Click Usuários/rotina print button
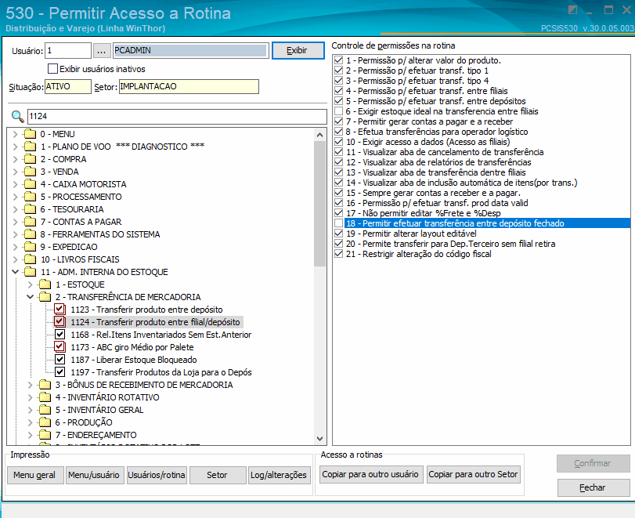Viewport: 635px width, 518px height. 157,475
